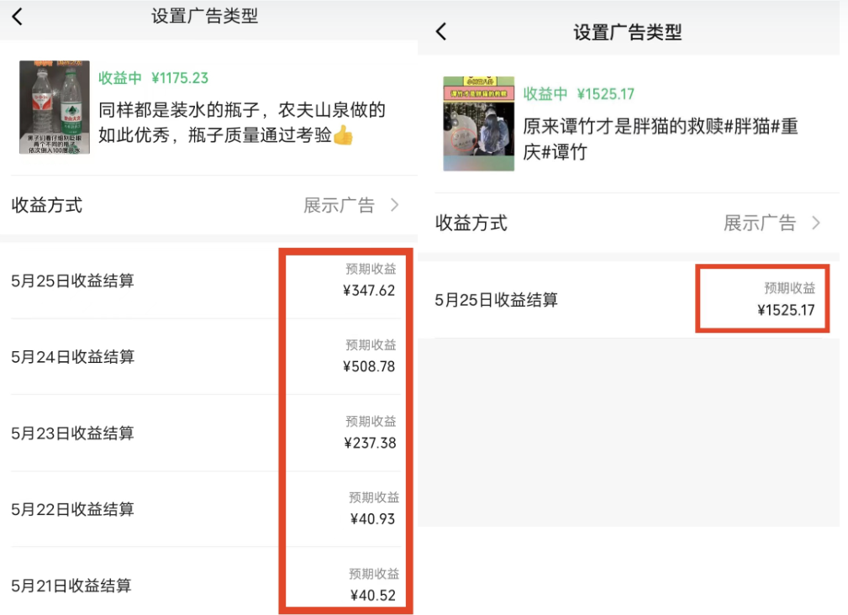Click the back arrow on the right screen
The image size is (848, 615).
click(440, 30)
